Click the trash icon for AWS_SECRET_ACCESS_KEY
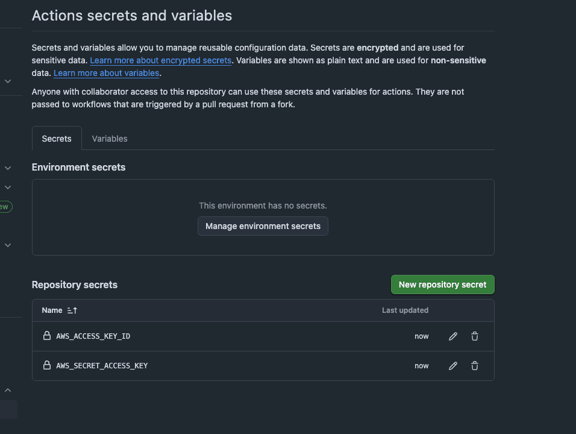The height and width of the screenshot is (434, 576). tap(475, 366)
